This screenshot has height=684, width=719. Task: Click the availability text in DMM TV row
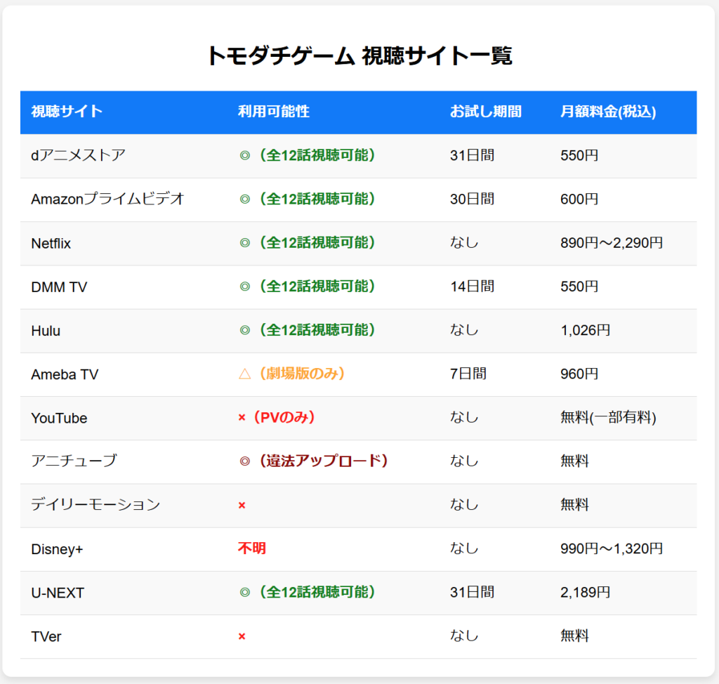coord(308,287)
